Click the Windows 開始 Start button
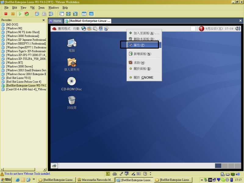 pyautogui.click(x=6, y=180)
